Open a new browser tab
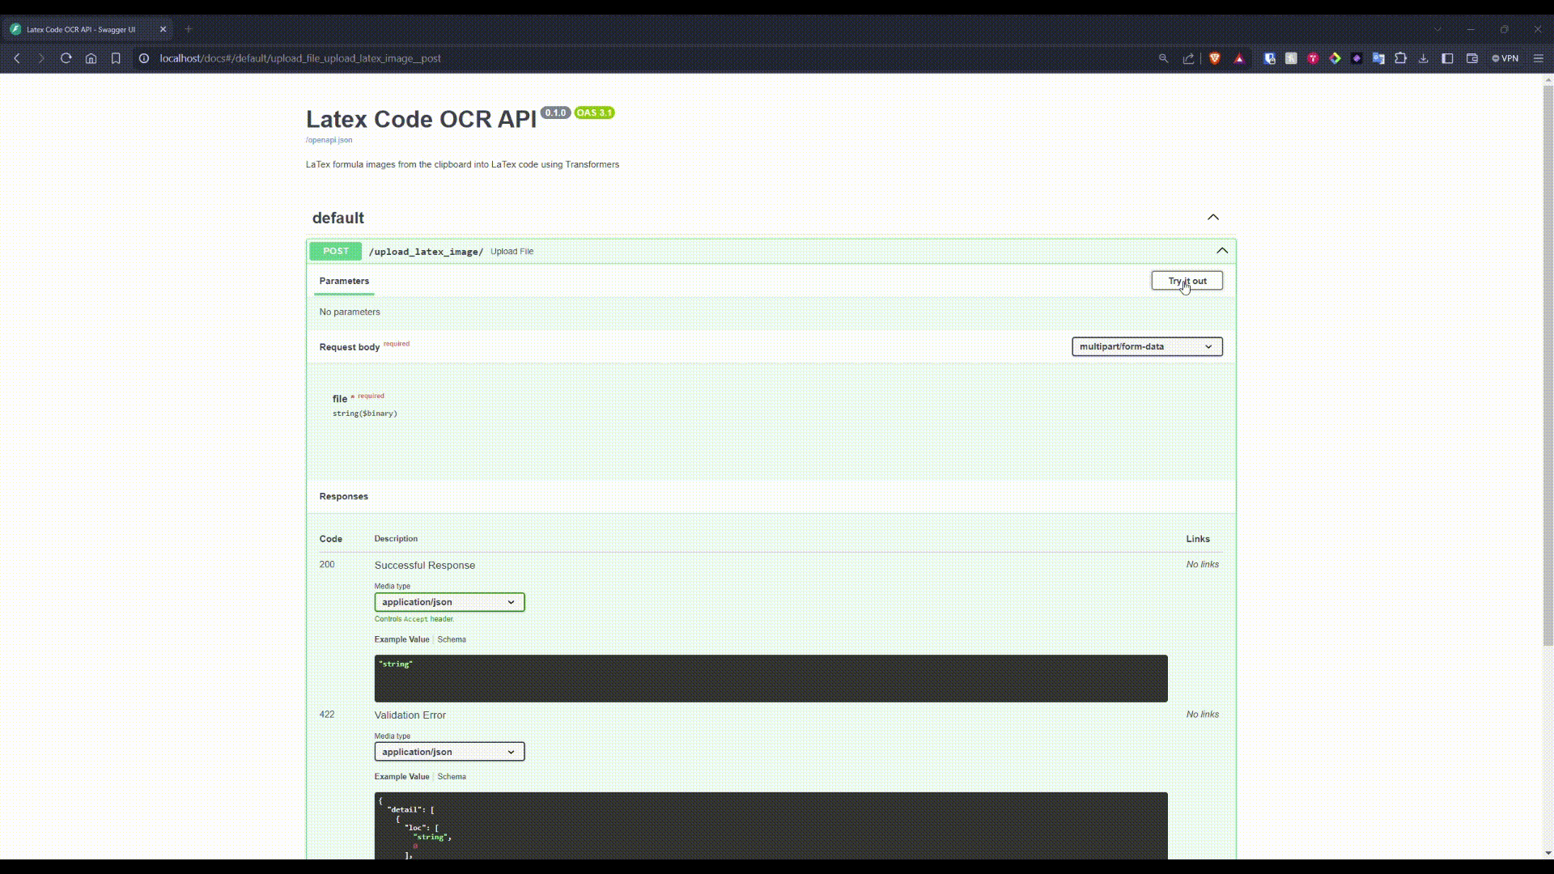 pyautogui.click(x=189, y=29)
